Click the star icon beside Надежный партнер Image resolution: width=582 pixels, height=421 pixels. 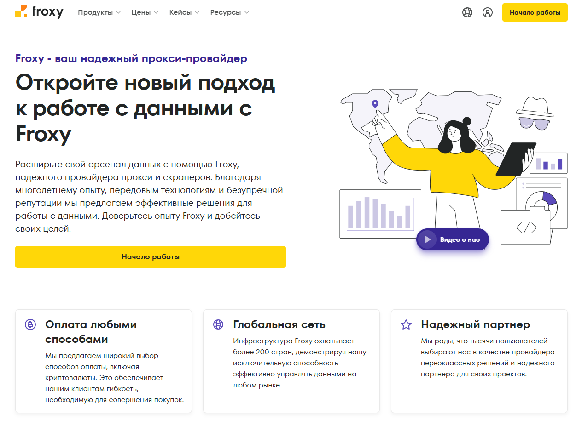pos(406,325)
